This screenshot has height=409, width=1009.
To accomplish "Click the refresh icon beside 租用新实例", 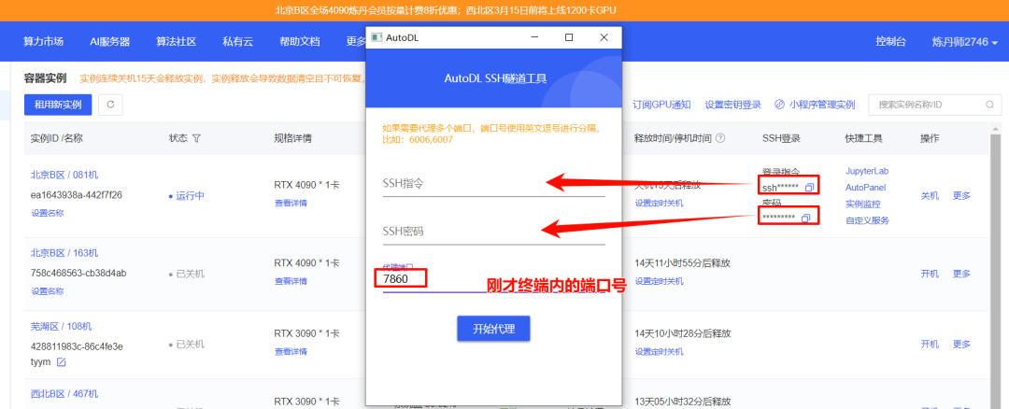I will coord(110,105).
